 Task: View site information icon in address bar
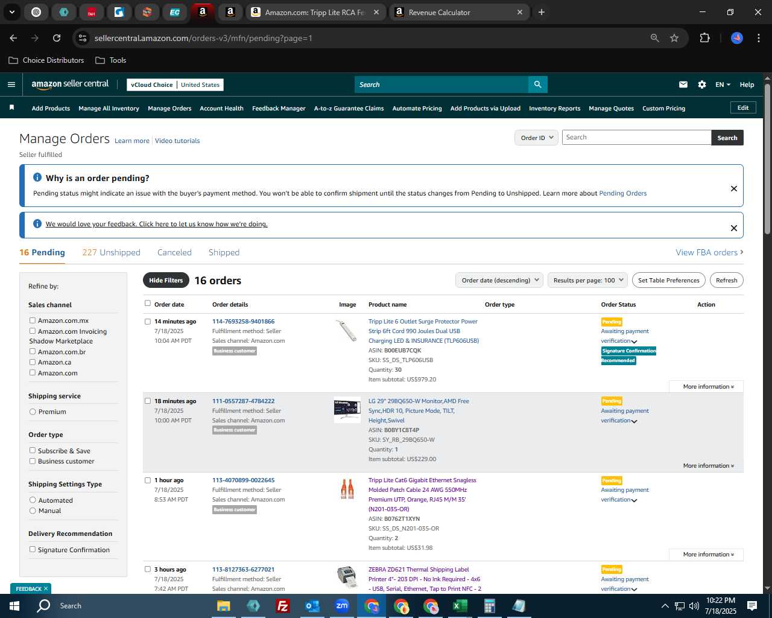click(x=83, y=38)
